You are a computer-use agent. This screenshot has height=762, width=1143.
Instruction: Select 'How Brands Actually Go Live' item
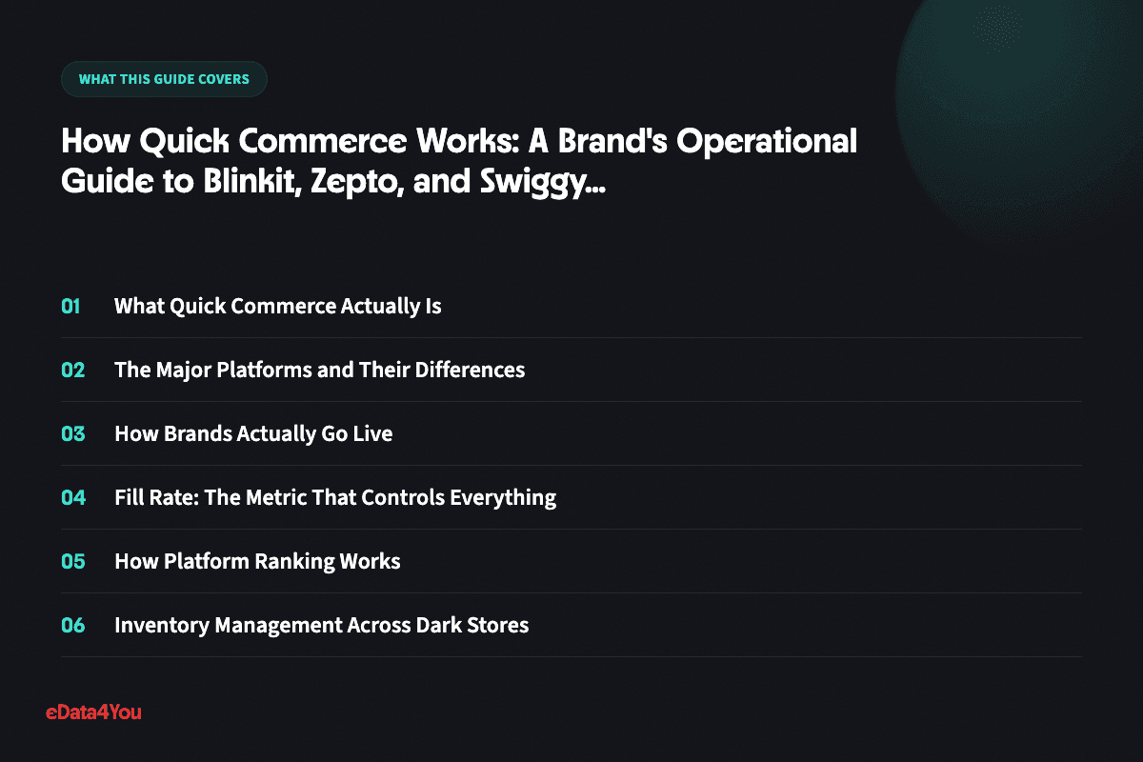pyautogui.click(x=253, y=433)
